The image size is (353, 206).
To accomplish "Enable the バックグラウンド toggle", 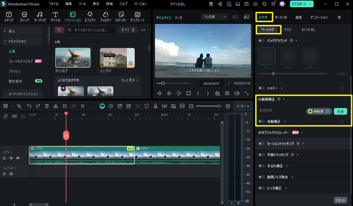I will click(x=261, y=40).
